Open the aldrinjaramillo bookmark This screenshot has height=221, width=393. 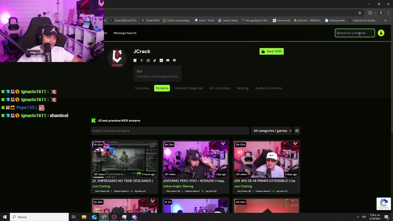[x=335, y=21]
